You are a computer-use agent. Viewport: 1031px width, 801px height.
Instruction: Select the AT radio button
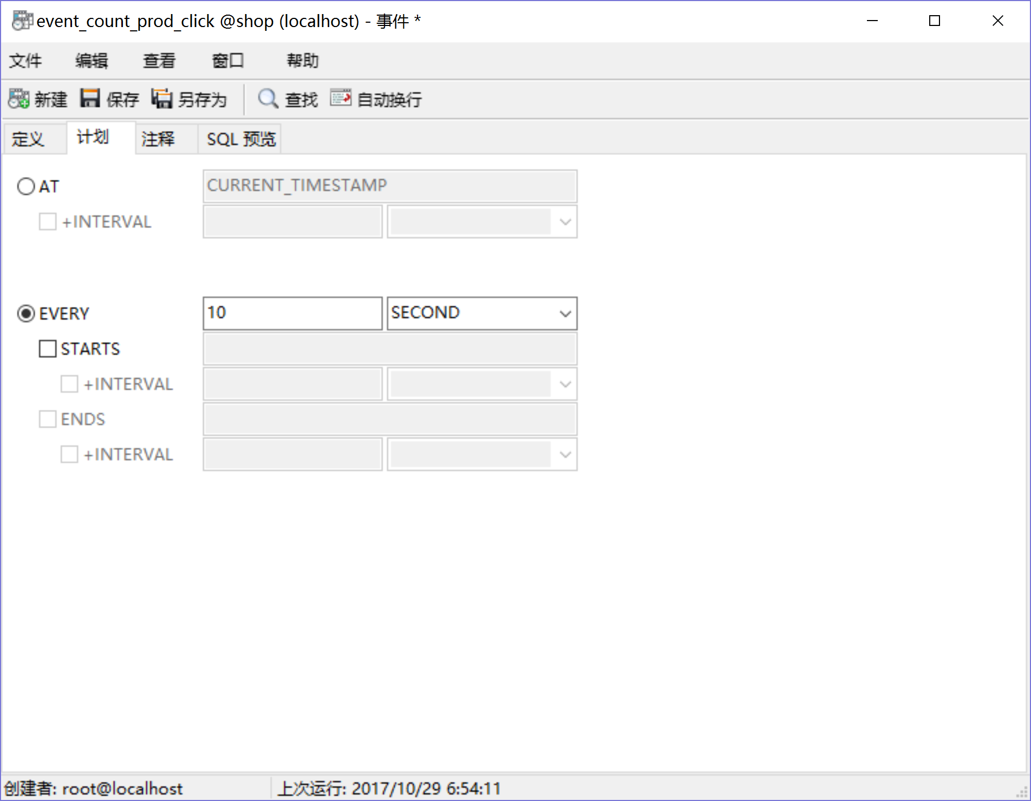point(26,187)
